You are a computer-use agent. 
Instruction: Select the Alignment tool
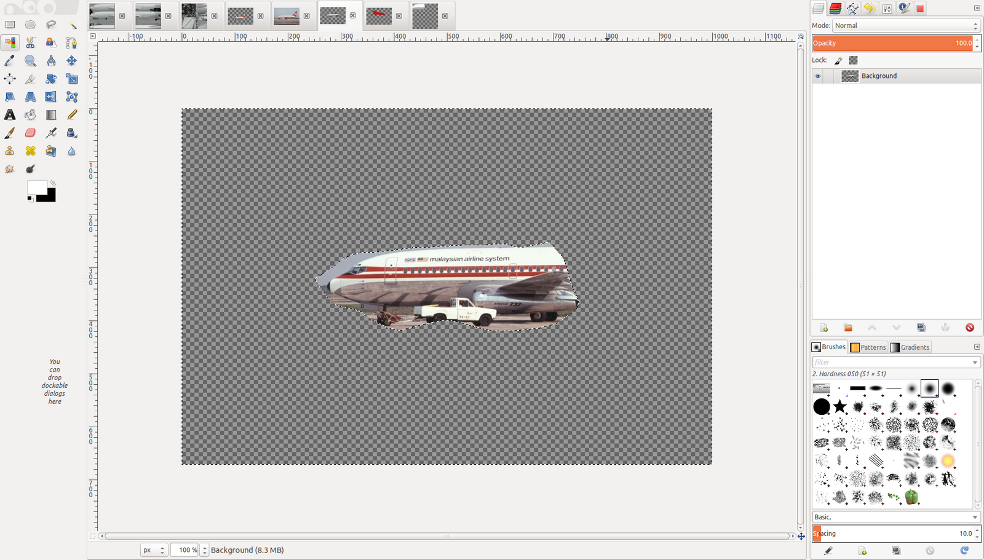click(10, 79)
